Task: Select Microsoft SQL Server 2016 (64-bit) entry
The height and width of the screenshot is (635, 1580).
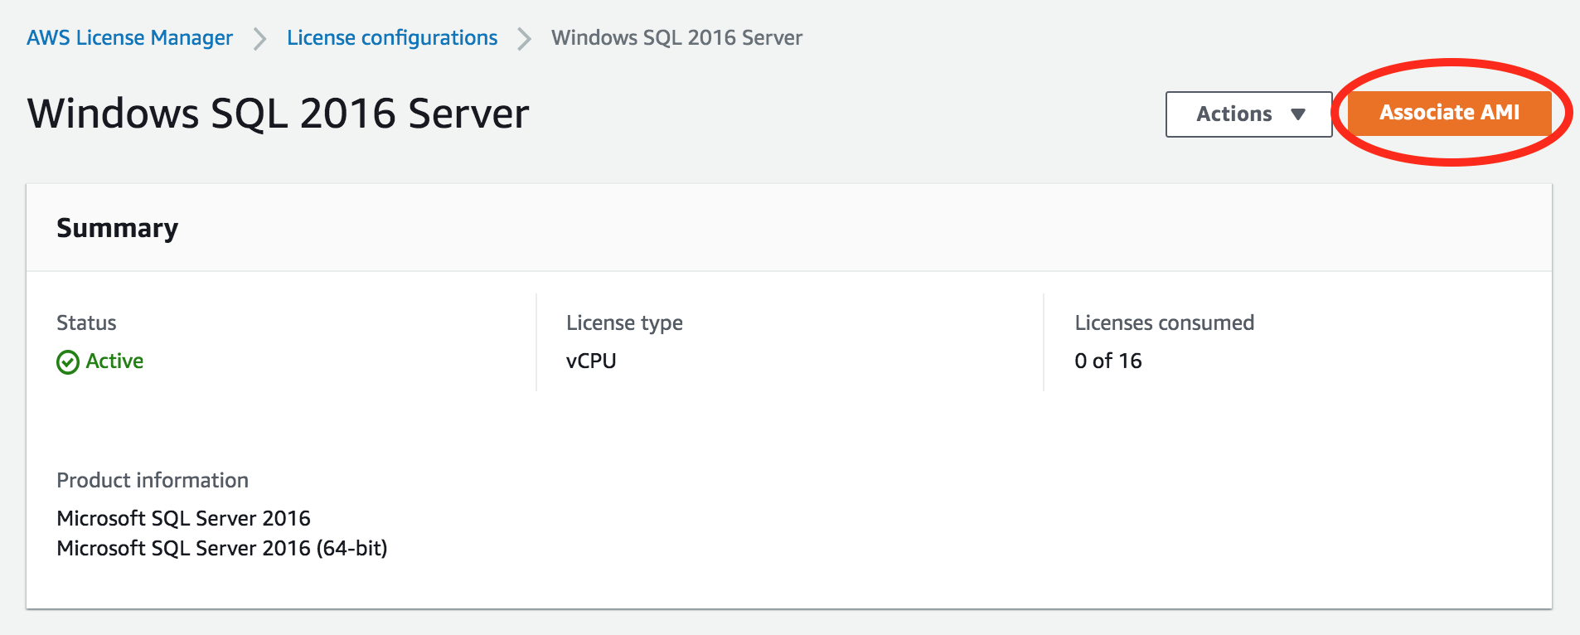Action: 222,548
